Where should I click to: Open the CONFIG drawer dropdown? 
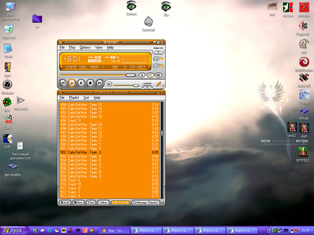coord(147,87)
